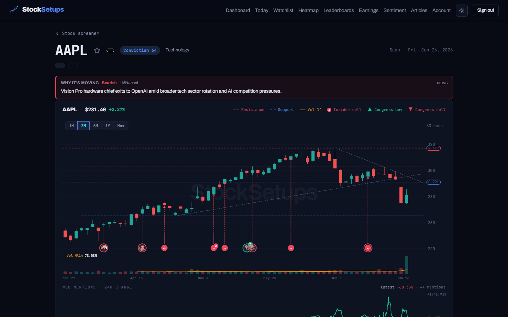Click the tall latest volume bar at Jun 26
Screen dimensions: 508x317
[406, 265]
